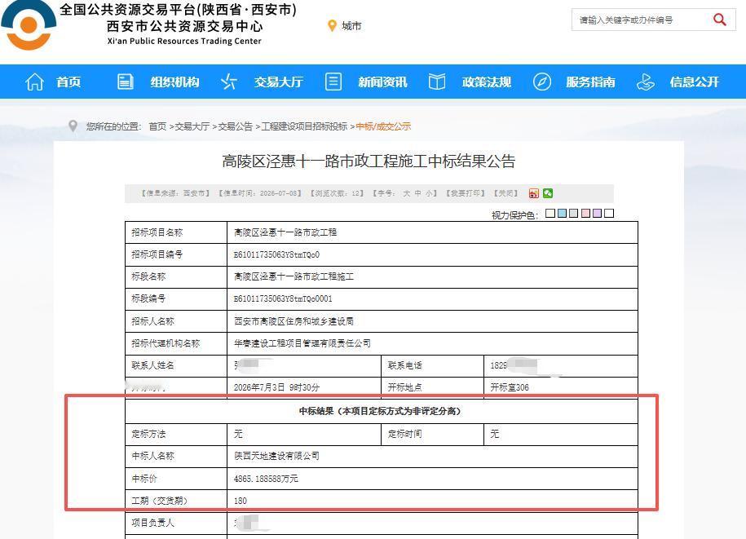Click tenderer 西安市高陵区住房和城乡建设局
The width and height of the screenshot is (746, 539).
(x=294, y=321)
